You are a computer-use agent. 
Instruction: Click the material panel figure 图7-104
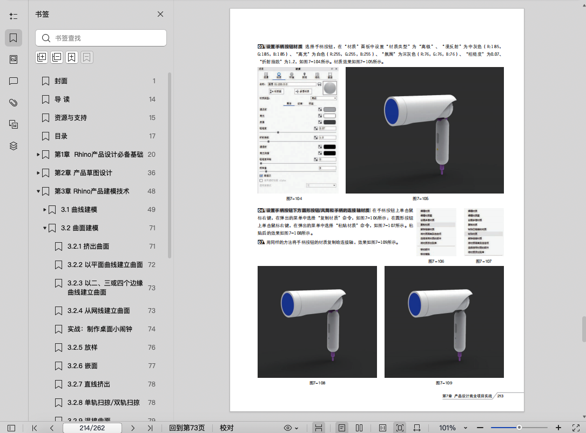(298, 130)
